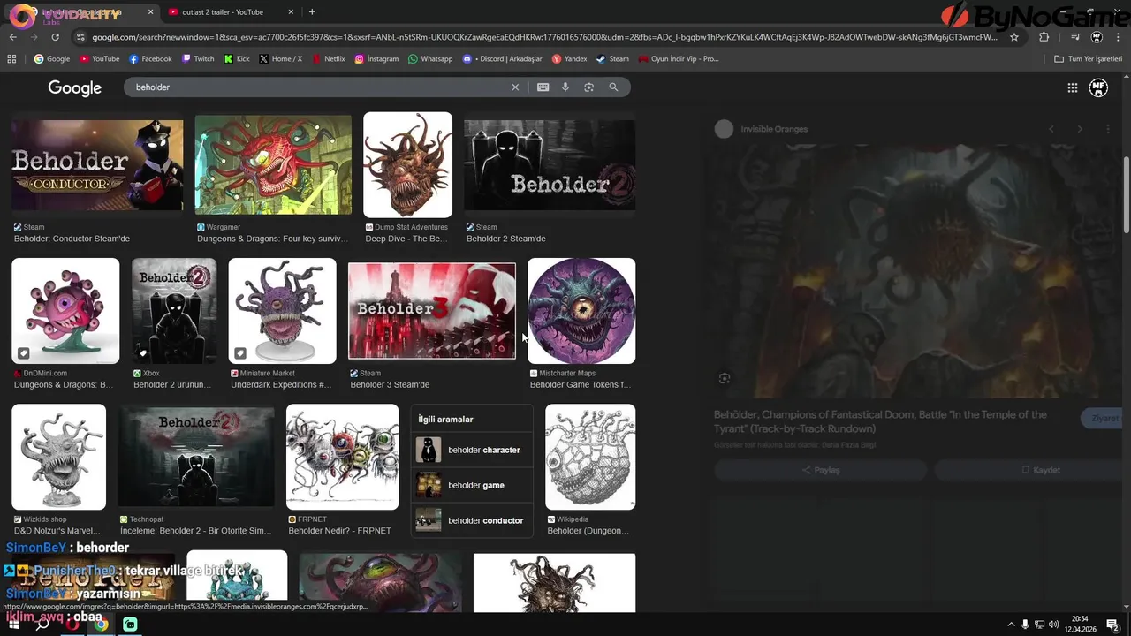Screen dimensions: 1131x636
Task: Open the Yandex bookmark
Action: pyautogui.click(x=569, y=58)
